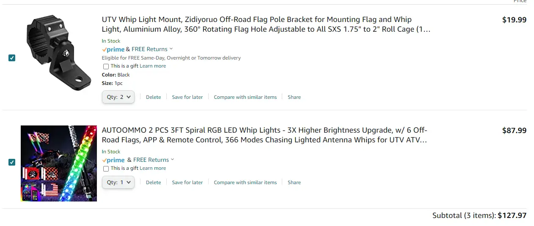Delete the UTV Whip Light Mount from cart

154,97
